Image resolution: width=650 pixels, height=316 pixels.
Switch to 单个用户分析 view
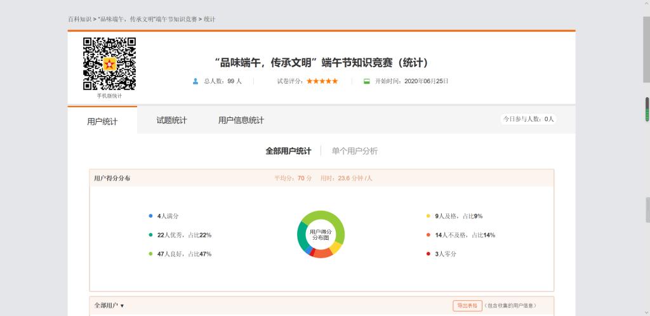point(354,151)
